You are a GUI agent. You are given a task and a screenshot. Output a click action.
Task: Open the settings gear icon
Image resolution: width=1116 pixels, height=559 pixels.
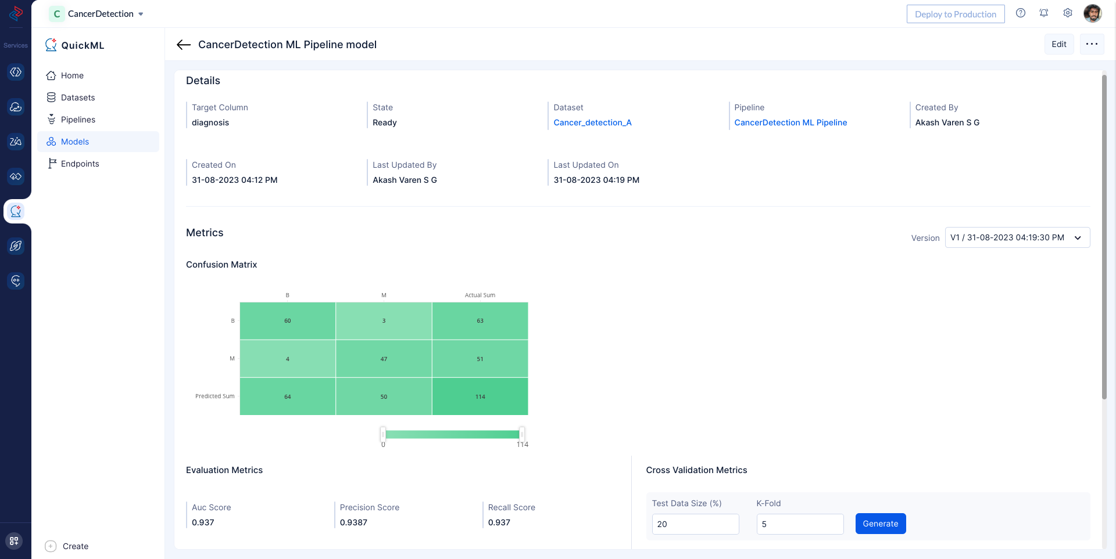pyautogui.click(x=1068, y=13)
